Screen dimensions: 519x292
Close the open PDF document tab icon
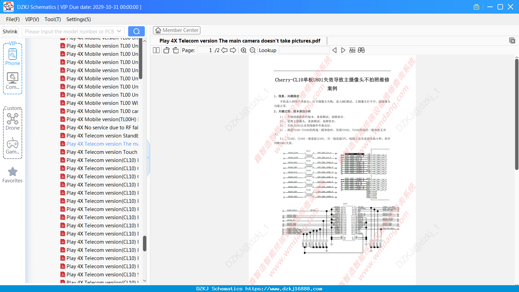tap(512, 40)
